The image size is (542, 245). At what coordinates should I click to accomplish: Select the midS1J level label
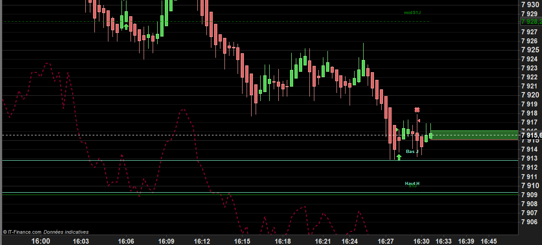coord(412,13)
